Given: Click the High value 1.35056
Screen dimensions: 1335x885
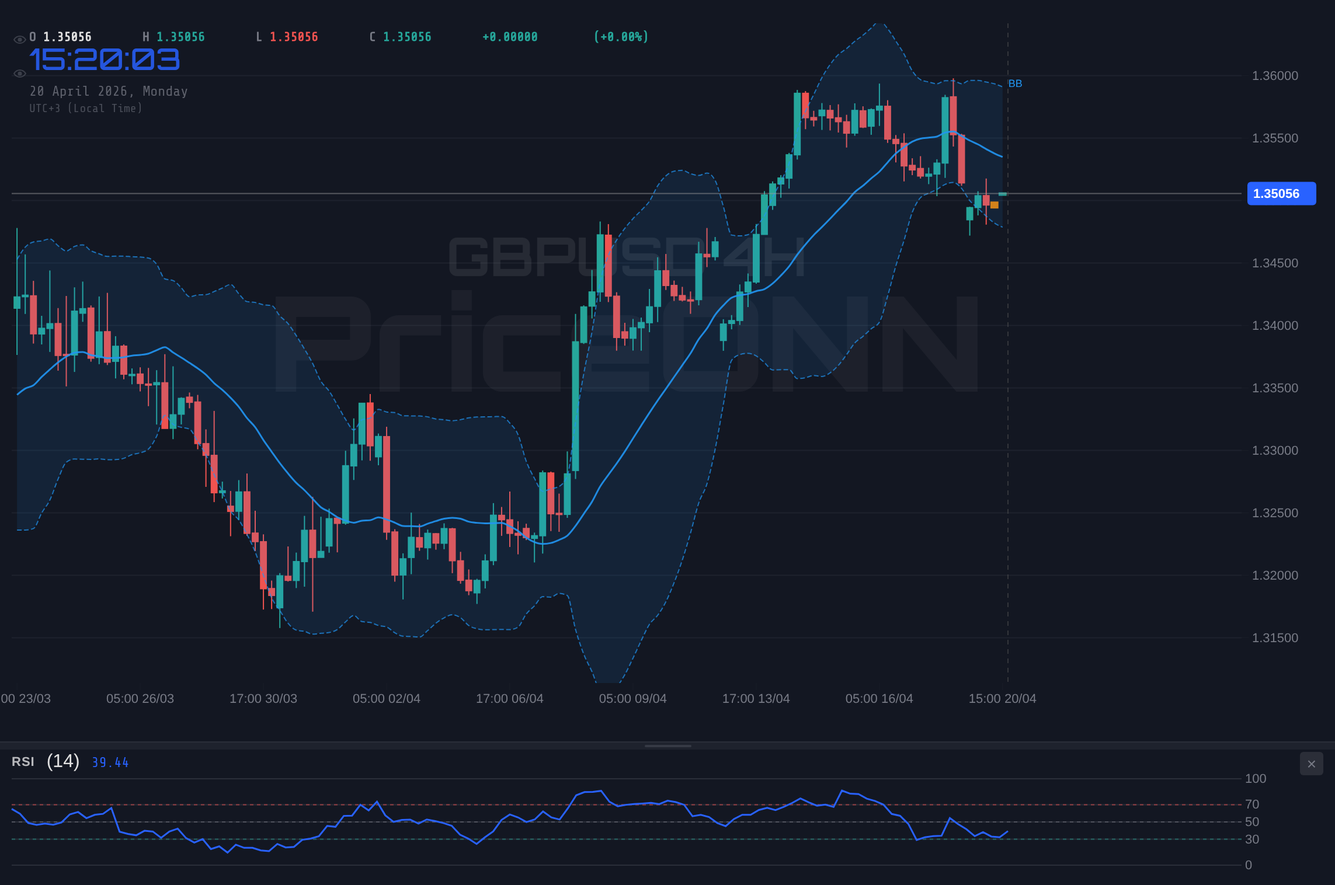Looking at the screenshot, I should click(181, 37).
